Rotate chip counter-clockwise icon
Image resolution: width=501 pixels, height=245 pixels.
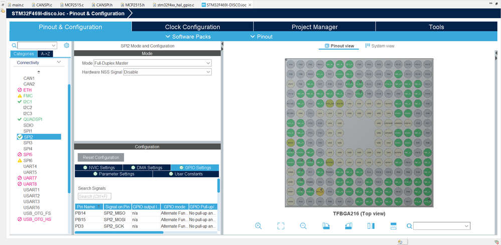(348, 226)
